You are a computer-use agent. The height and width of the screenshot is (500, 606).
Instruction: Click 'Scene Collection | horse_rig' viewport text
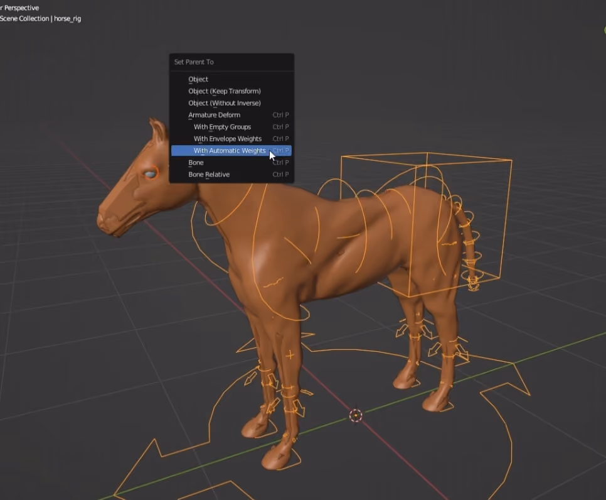pos(40,19)
